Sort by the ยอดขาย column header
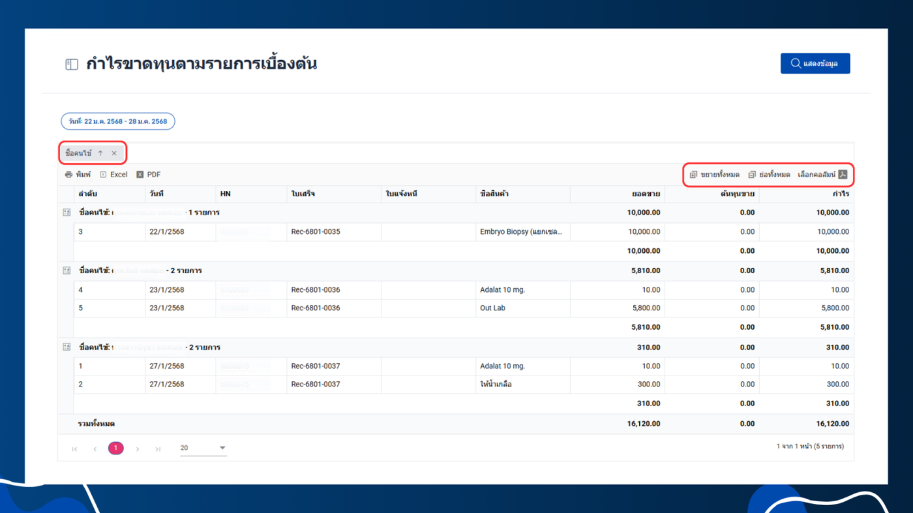Image resolution: width=913 pixels, height=513 pixels. (618, 194)
